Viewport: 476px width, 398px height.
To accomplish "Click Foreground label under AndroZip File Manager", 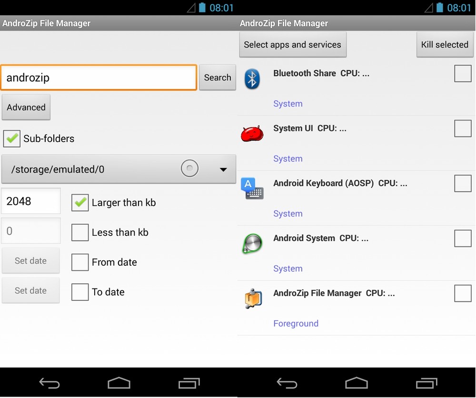I will click(x=296, y=323).
